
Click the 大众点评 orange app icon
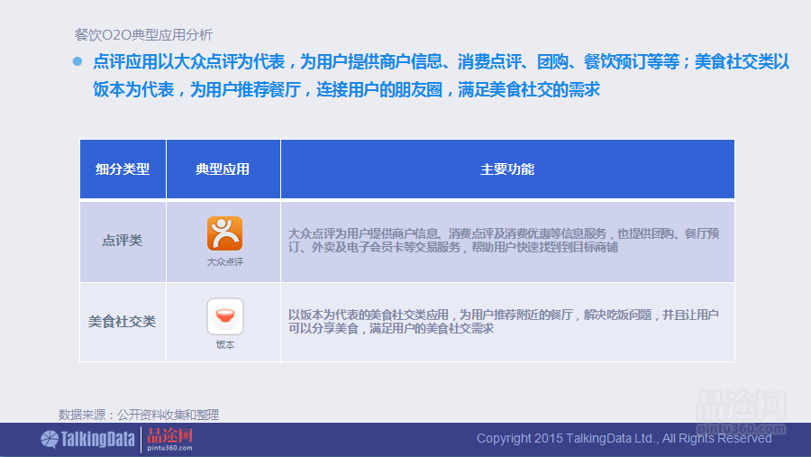(x=224, y=233)
